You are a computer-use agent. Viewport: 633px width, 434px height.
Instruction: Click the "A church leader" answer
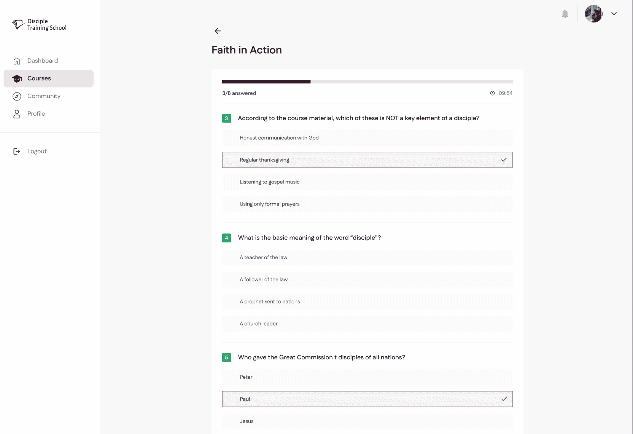click(367, 324)
